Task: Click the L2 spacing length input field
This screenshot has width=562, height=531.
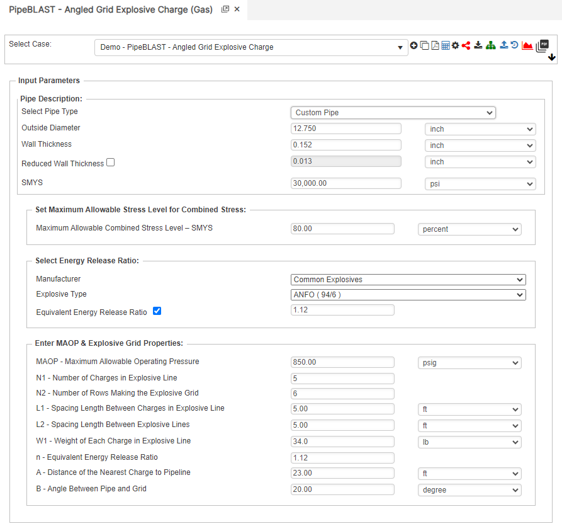Action: tap(342, 425)
